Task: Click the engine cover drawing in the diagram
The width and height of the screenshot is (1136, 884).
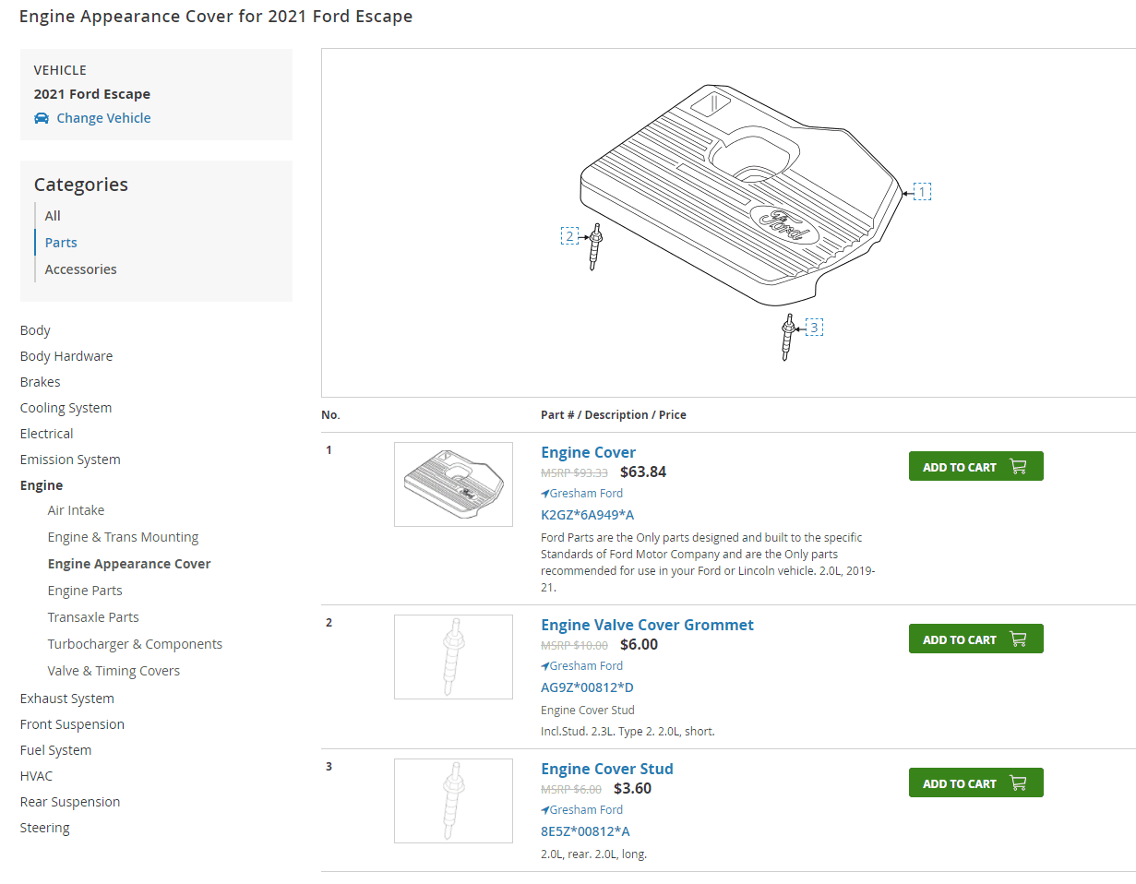Action: pos(740,194)
